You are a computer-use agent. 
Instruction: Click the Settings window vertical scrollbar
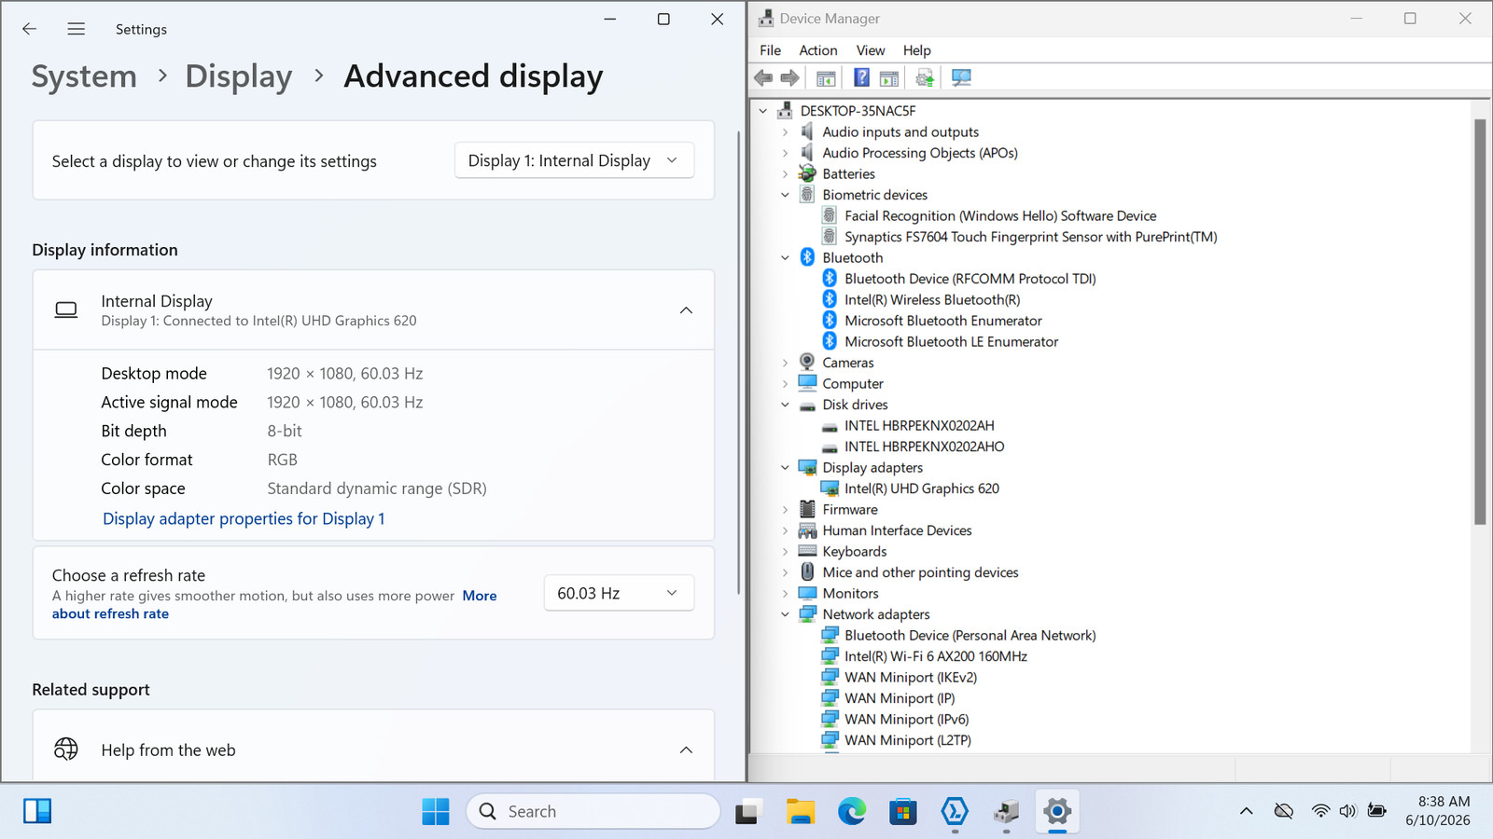click(x=739, y=364)
